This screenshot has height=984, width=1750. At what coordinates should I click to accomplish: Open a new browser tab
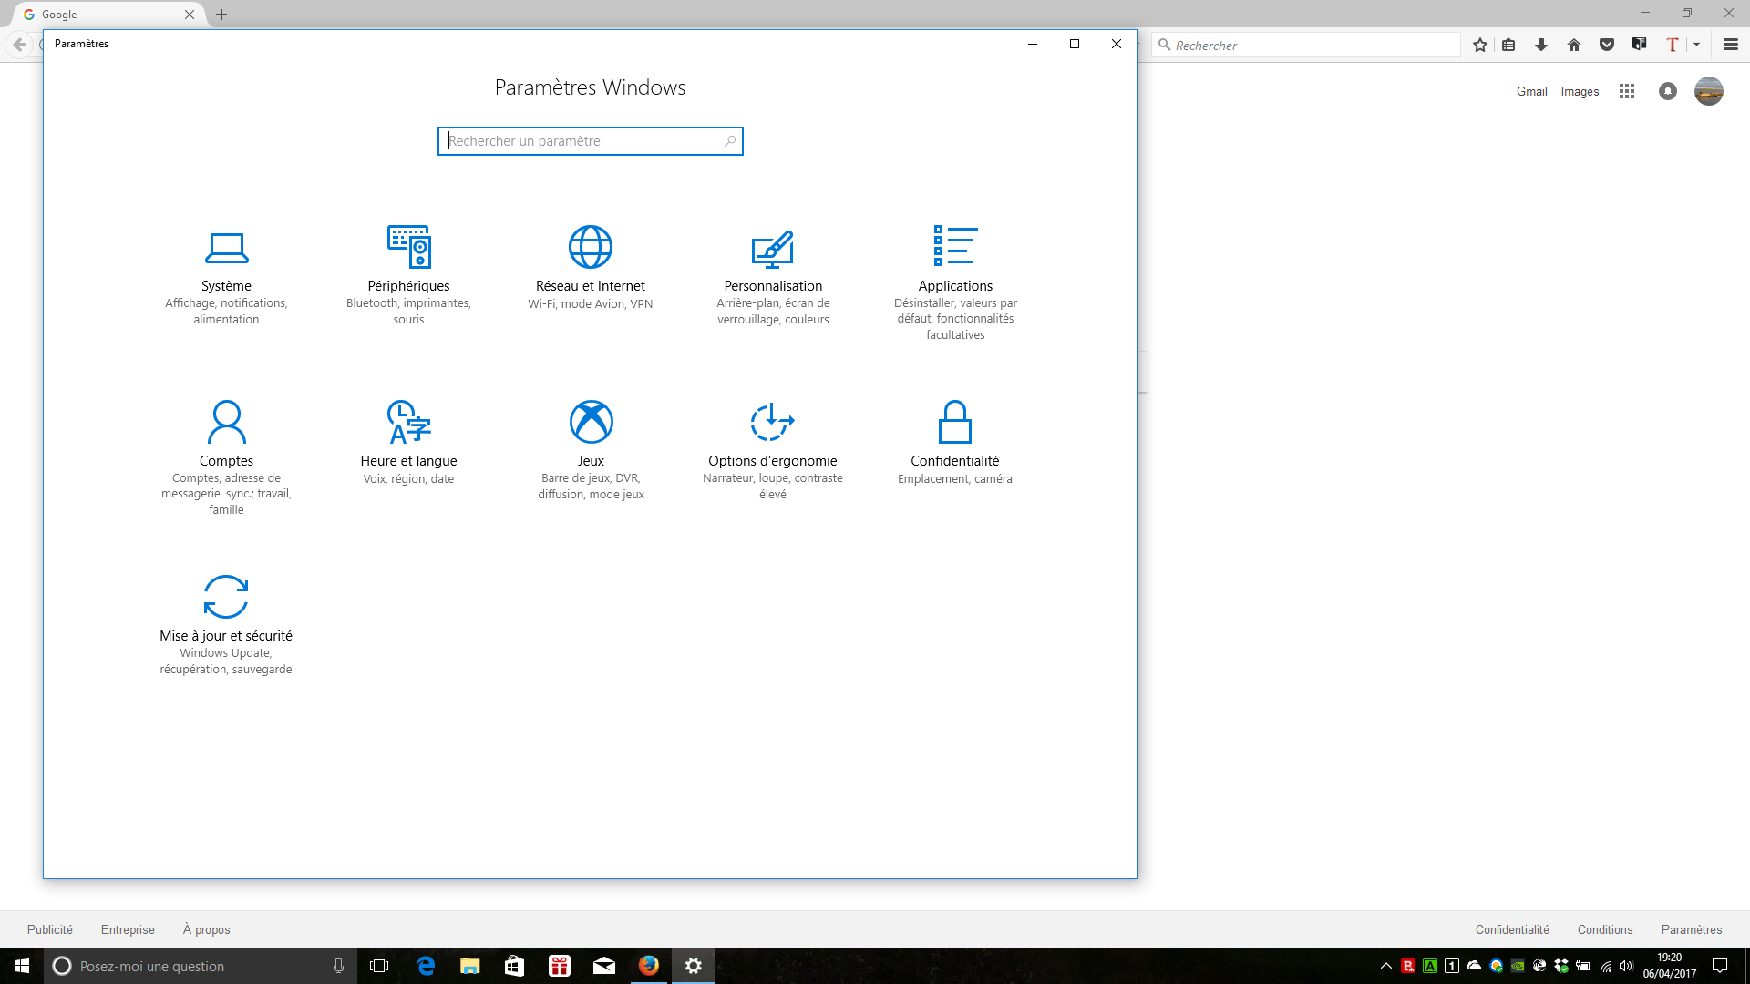click(221, 15)
